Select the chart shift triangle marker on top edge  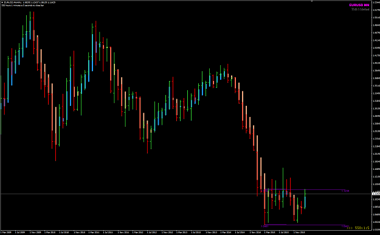[312, 1]
